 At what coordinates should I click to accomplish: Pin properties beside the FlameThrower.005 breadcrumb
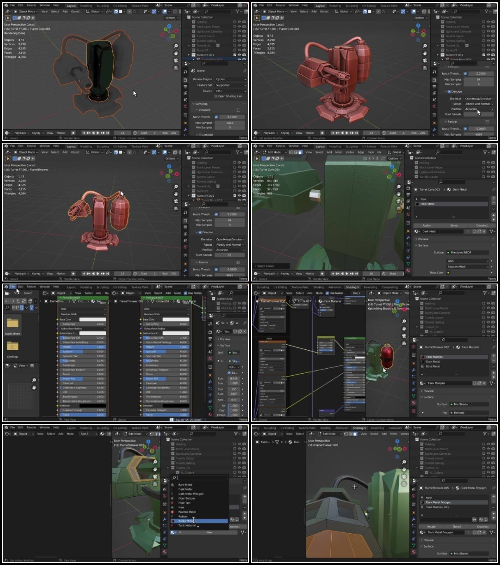pos(493,488)
